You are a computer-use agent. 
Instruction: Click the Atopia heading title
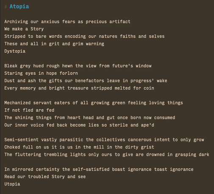19,6
